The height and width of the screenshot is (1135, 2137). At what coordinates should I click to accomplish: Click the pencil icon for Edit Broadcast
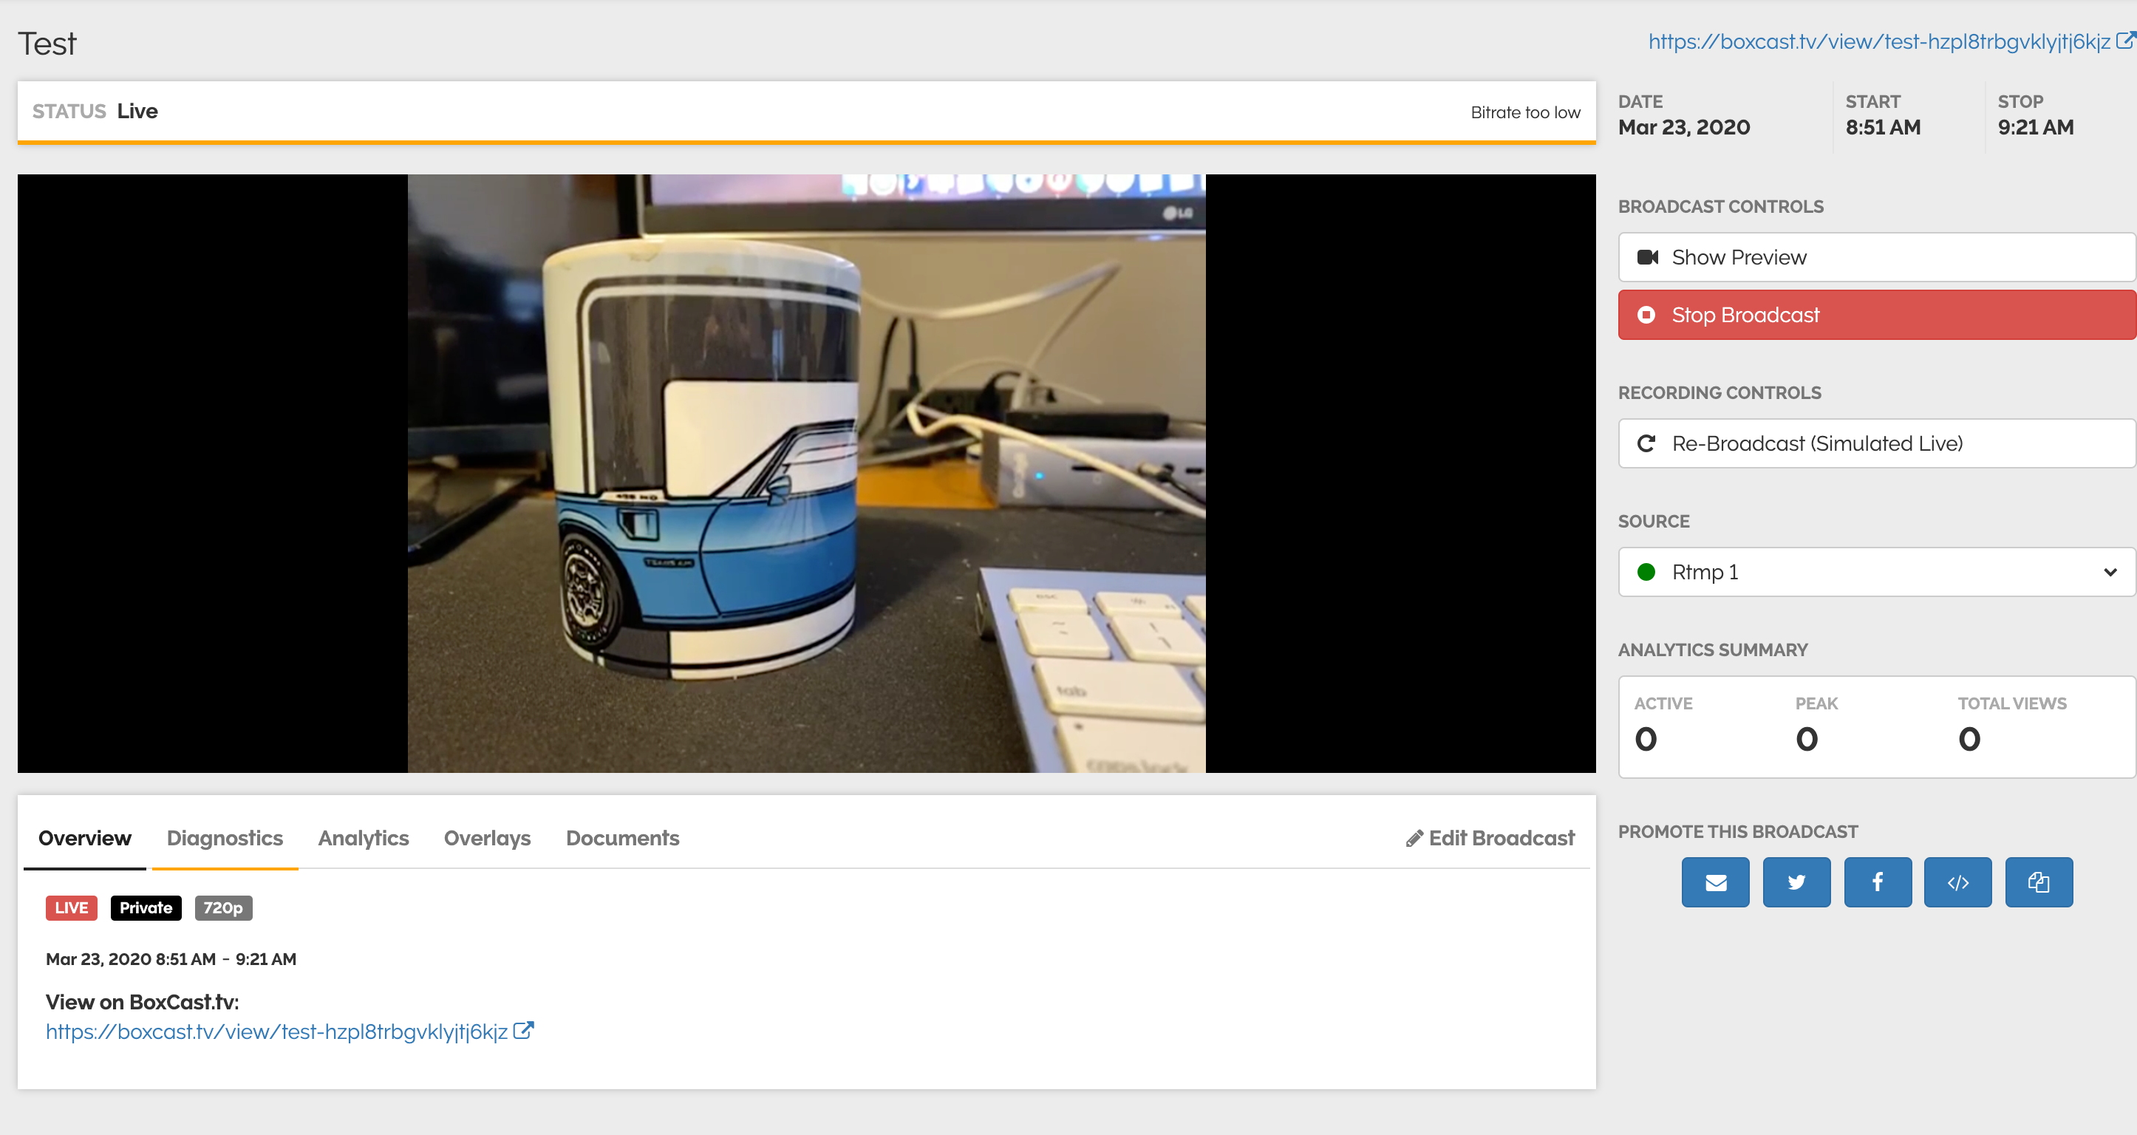pyautogui.click(x=1414, y=839)
